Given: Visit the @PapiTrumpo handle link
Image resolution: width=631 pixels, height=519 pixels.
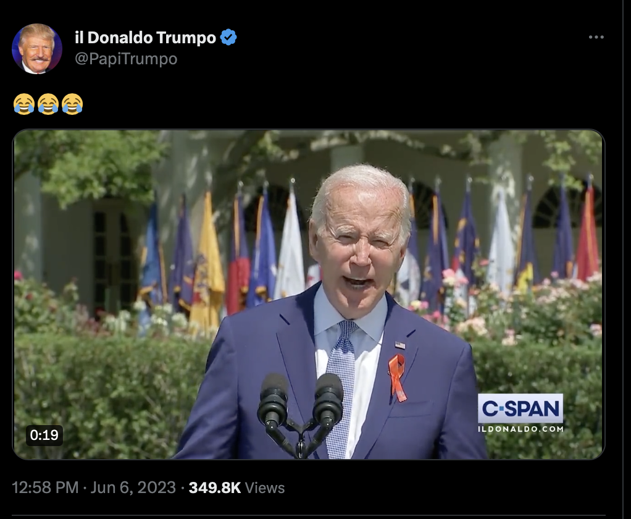Looking at the screenshot, I should tap(126, 59).
